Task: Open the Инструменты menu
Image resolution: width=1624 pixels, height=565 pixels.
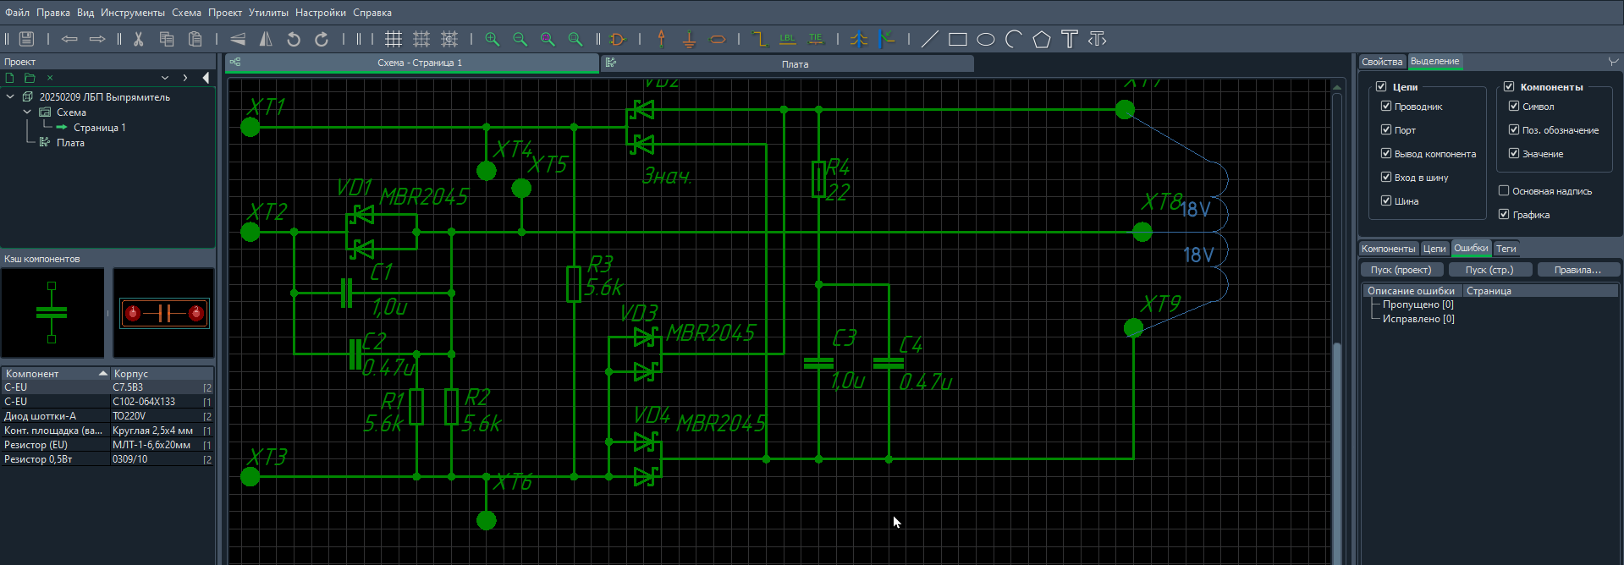Action: pos(133,13)
